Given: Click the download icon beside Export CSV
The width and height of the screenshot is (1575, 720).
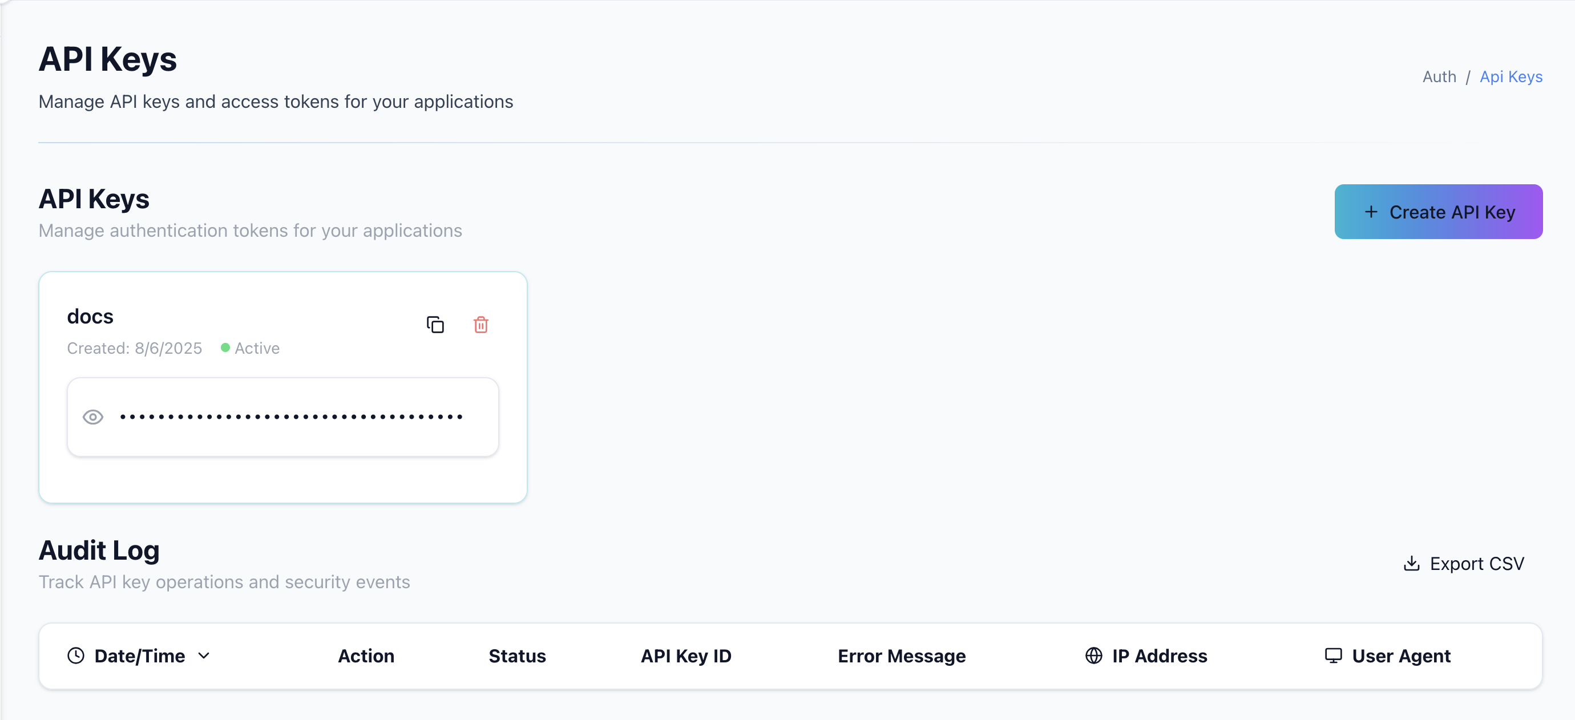Looking at the screenshot, I should pyautogui.click(x=1412, y=564).
